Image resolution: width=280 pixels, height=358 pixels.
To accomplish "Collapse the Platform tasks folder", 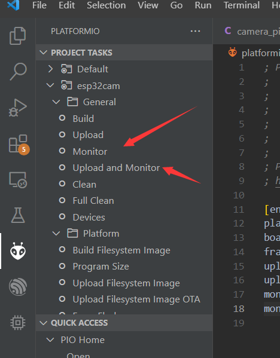I will coord(56,233).
